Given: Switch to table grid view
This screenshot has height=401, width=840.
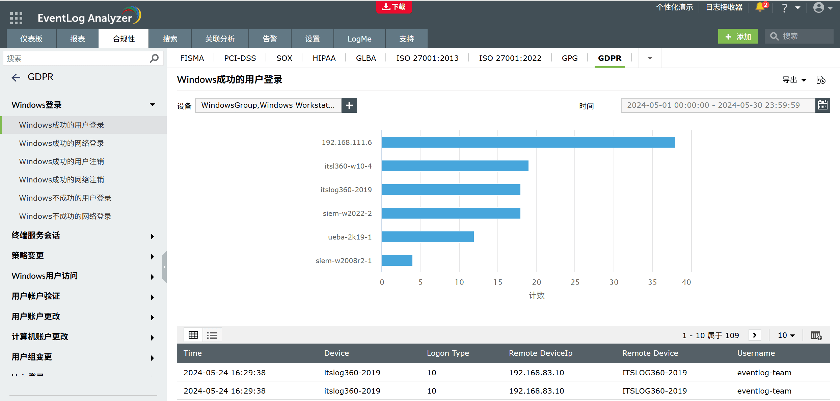Looking at the screenshot, I should tap(193, 335).
